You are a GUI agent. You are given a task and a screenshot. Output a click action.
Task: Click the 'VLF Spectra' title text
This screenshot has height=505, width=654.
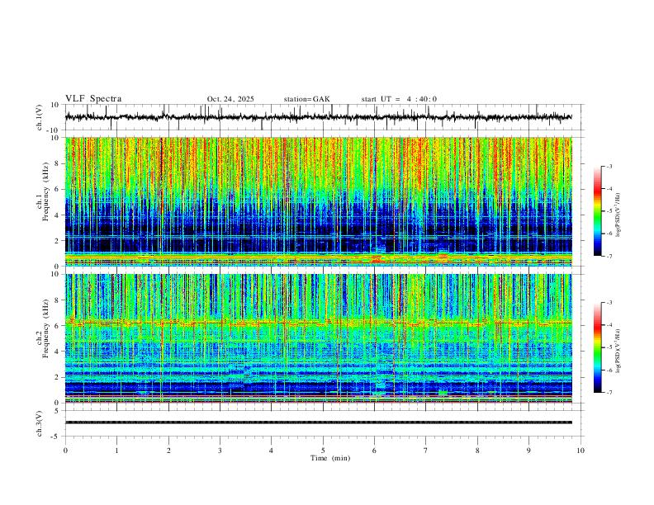(93, 99)
